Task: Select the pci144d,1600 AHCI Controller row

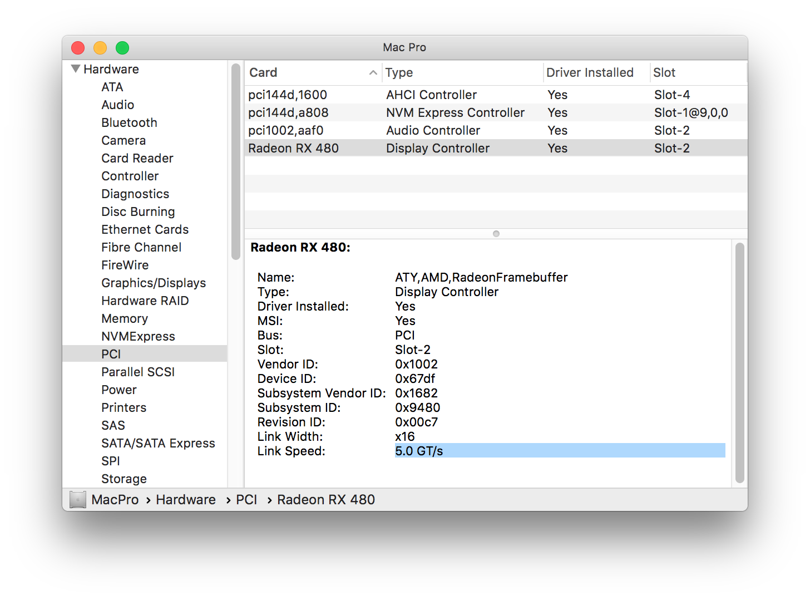Action: pyautogui.click(x=288, y=95)
